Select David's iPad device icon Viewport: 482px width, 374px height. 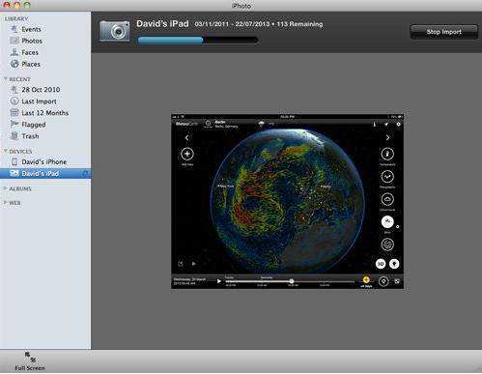14,173
